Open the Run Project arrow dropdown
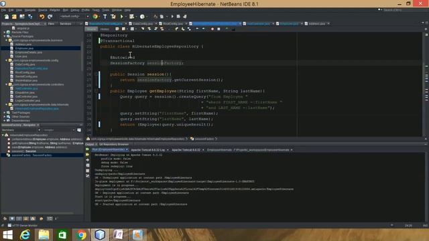The image size is (429, 241). click(125, 17)
